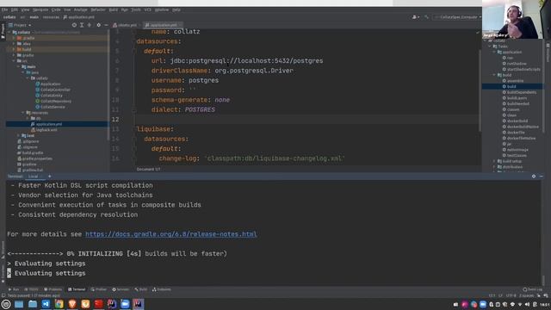Open the CollatzService class

point(50,107)
